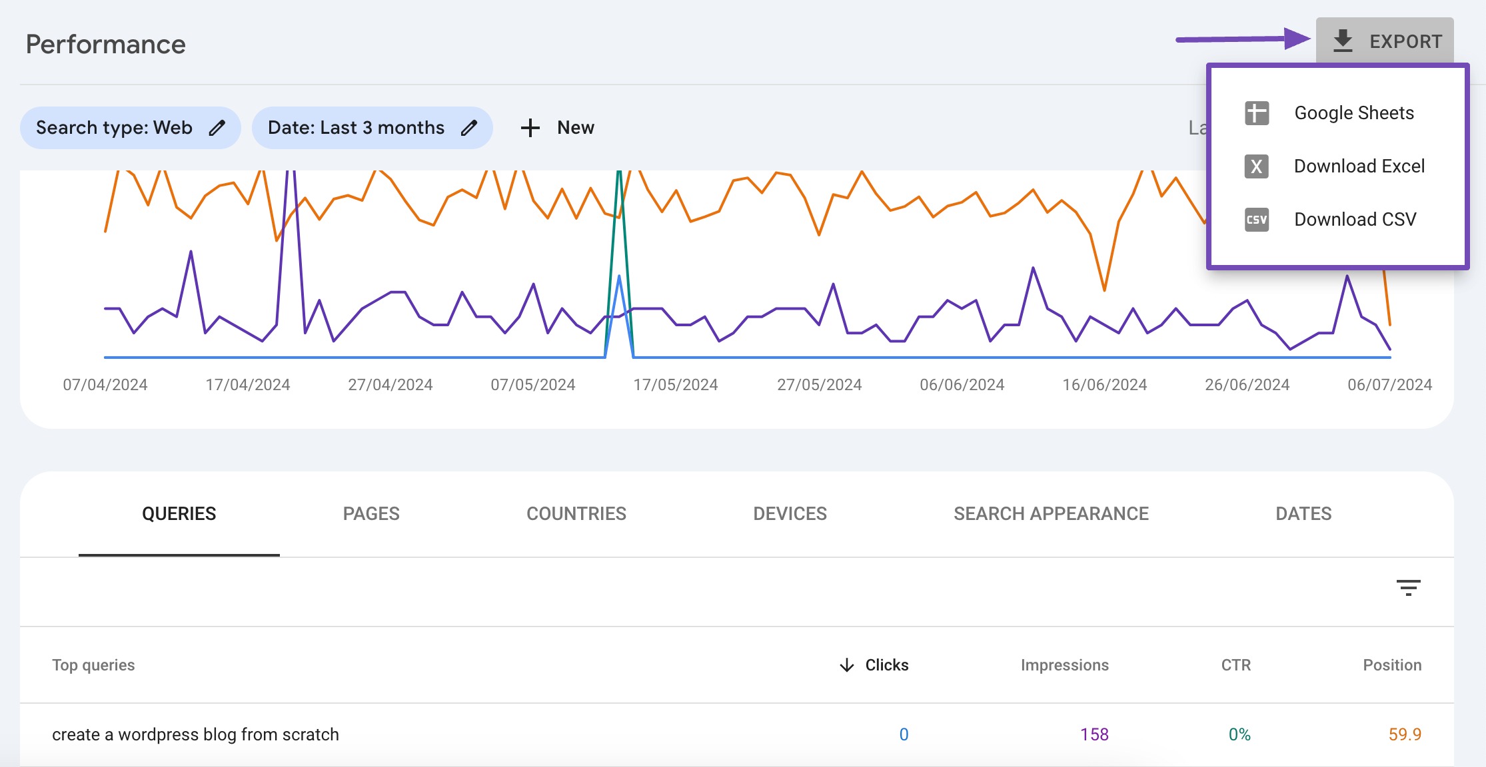
Task: Click pencil icon on Search type chip
Action: point(217,128)
